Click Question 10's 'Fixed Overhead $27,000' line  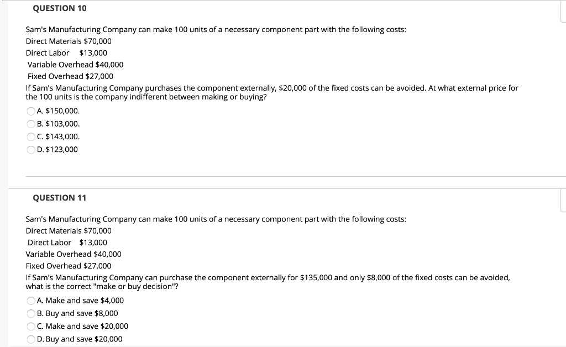click(70, 76)
